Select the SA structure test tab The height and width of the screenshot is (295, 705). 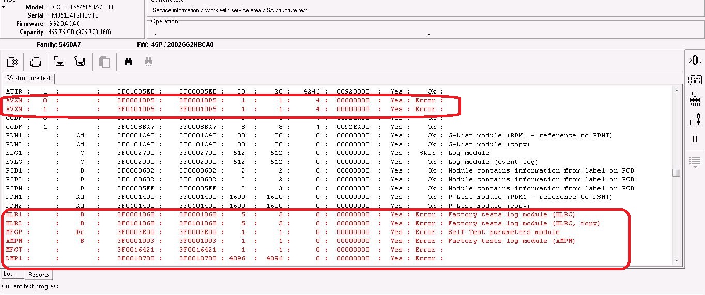pos(28,78)
